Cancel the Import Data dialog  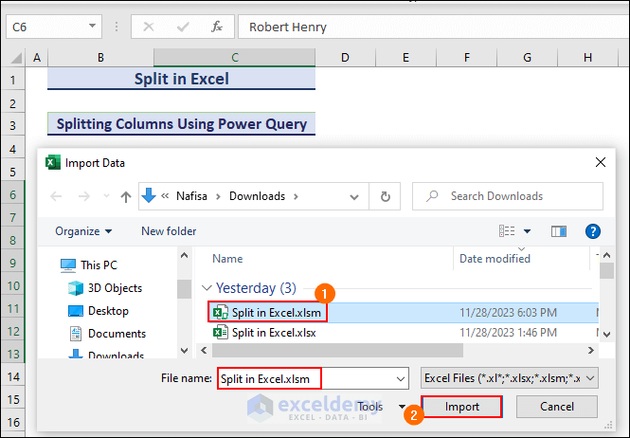(556, 407)
